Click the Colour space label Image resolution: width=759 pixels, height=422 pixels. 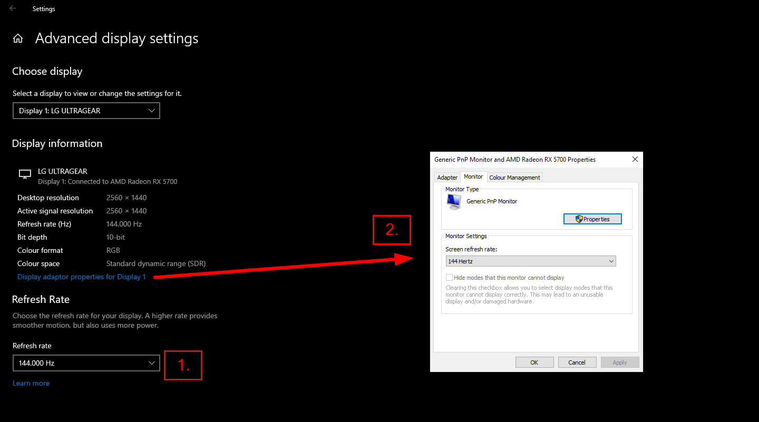[38, 263]
